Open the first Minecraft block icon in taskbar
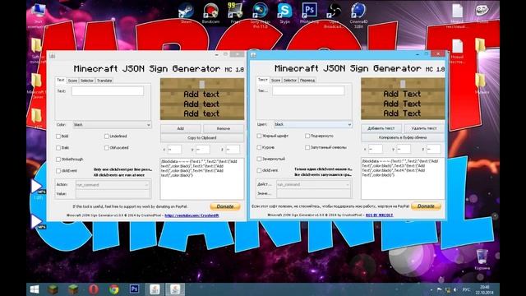 tap(53, 289)
